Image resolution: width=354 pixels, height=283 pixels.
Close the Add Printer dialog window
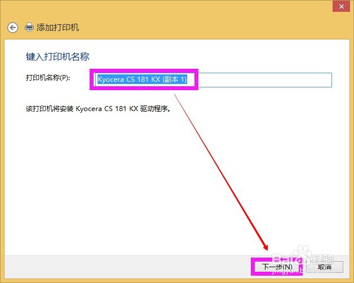click(x=342, y=6)
